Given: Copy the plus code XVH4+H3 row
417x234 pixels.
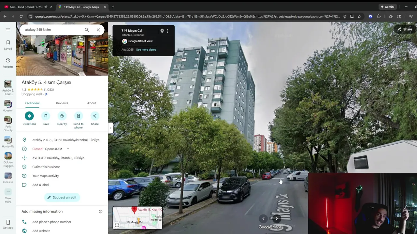Looking at the screenshot, I should pos(62,158).
